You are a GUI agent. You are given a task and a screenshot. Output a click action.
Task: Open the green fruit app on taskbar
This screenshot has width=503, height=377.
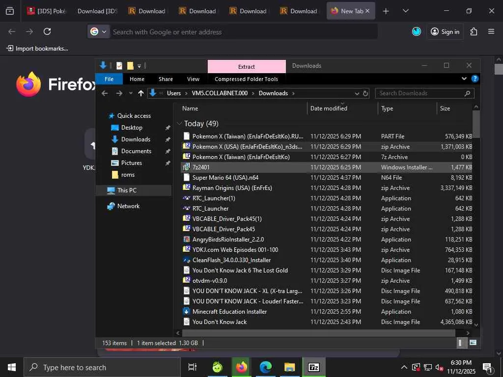[x=217, y=367]
